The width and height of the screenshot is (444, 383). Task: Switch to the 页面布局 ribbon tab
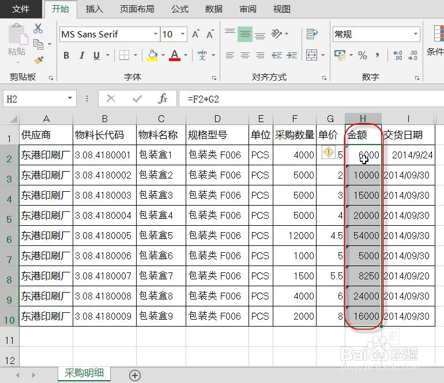click(x=137, y=9)
